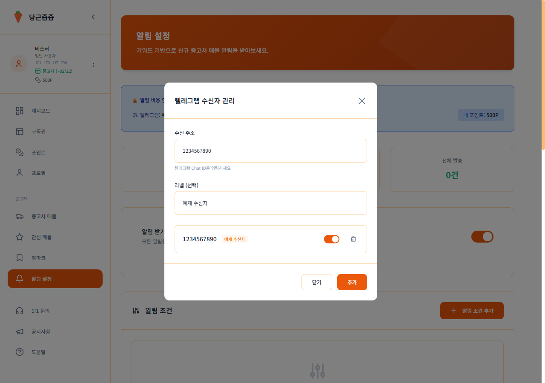Open 프로필 via the person icon
This screenshot has width=545, height=383.
click(x=19, y=172)
